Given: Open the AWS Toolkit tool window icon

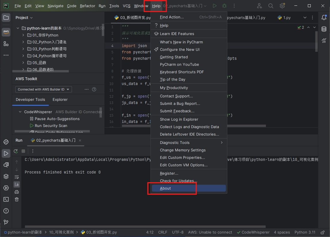Looking at the screenshot, I should [6, 32].
